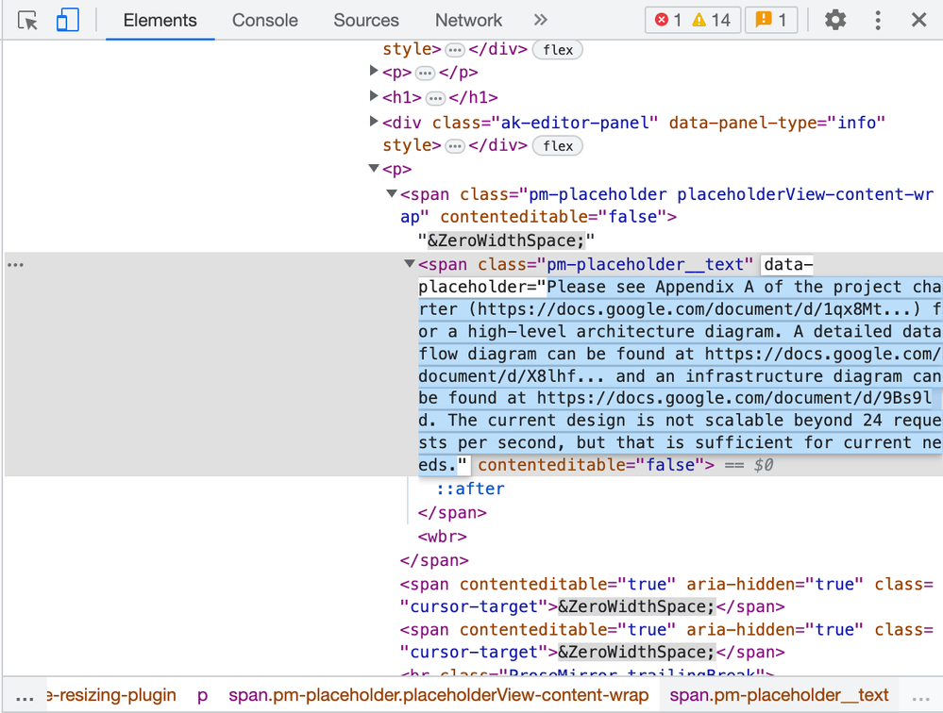Select the e-resizing-plugin breadcrumb

111,695
